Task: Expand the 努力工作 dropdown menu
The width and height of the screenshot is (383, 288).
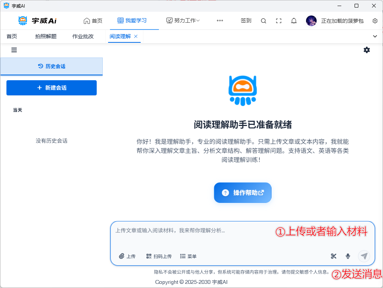Action: click(x=183, y=21)
